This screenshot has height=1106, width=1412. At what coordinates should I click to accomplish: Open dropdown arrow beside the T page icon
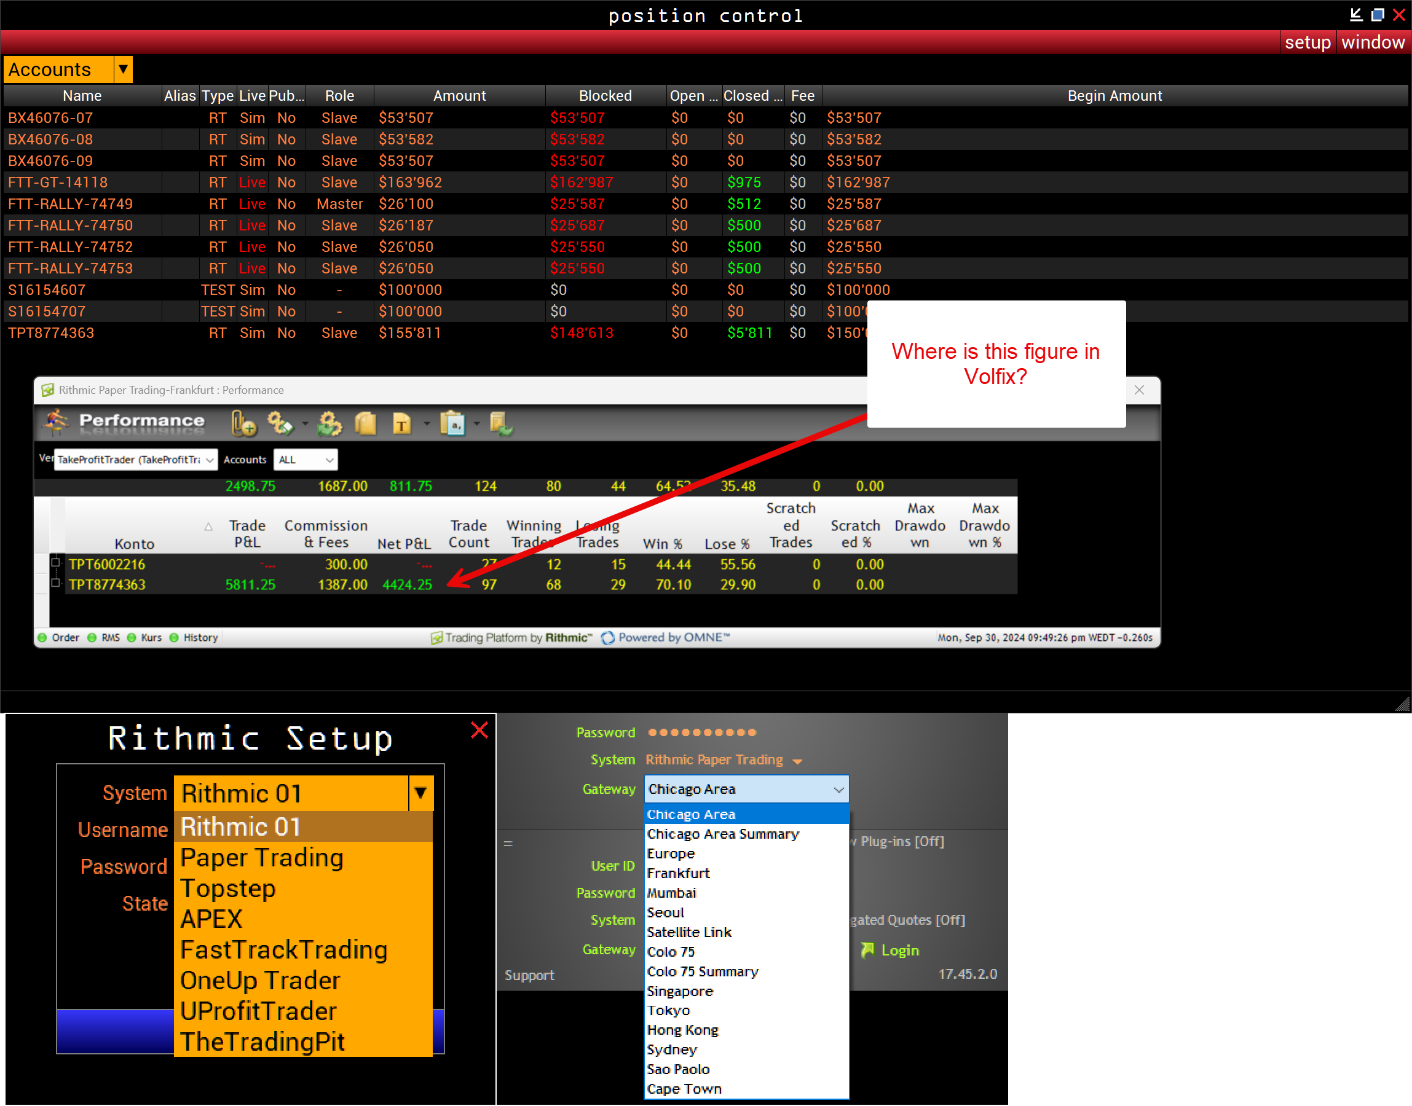[x=426, y=424]
